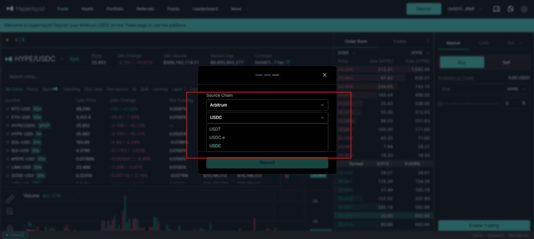The image size is (534, 239).
Task: Close the deposit dialog with the X
Action: (x=324, y=75)
